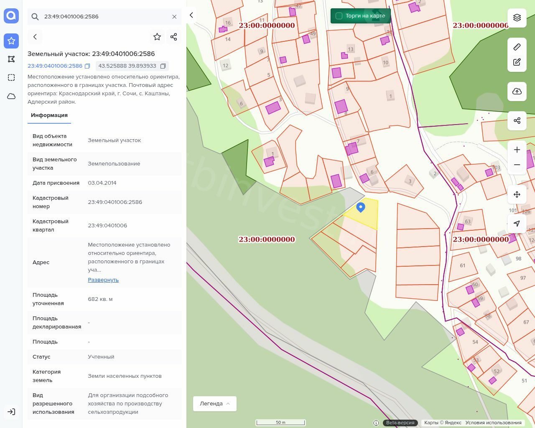Click the blue marker on map
This screenshot has width=535, height=428.
coord(361,207)
